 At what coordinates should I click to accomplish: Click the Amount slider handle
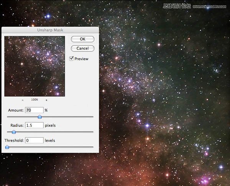[40, 117]
